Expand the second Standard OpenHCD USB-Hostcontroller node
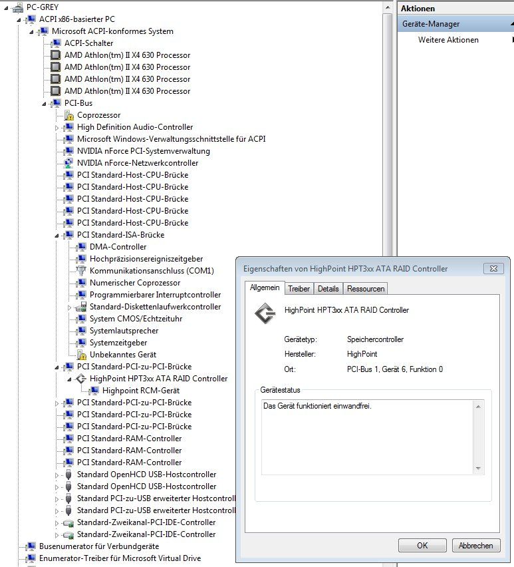Viewport: 514px width, 567px height. (x=57, y=487)
